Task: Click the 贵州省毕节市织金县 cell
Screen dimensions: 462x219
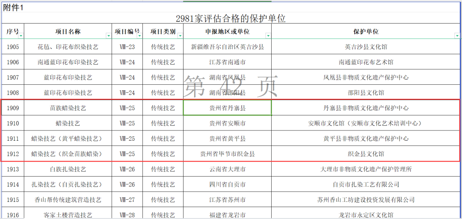Action: pos(227,154)
